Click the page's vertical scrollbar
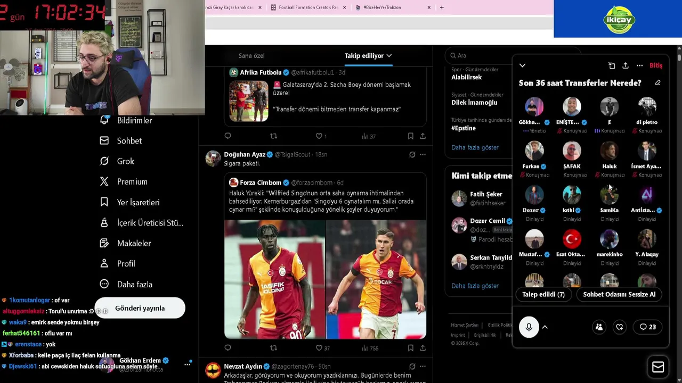The height and width of the screenshot is (383, 682). click(679, 57)
